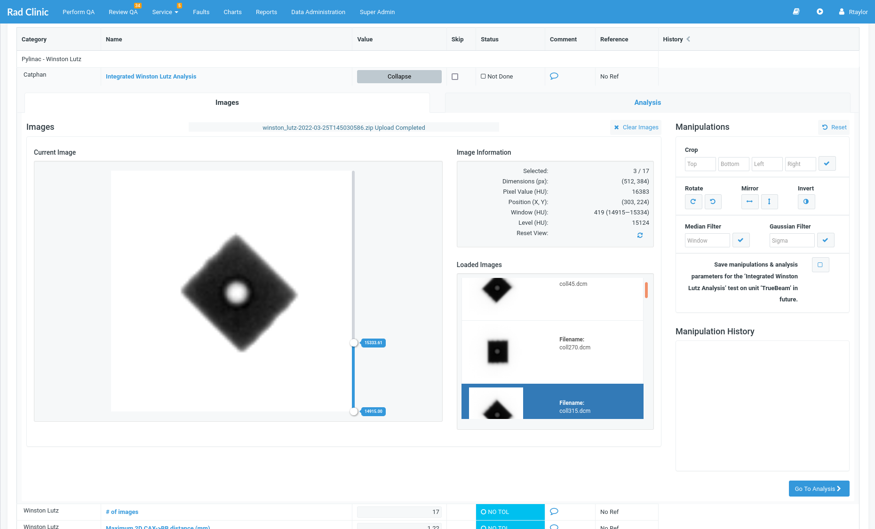This screenshot has width=875, height=529.
Task: Apply horizontal mirror to the image
Action: pyautogui.click(x=750, y=202)
